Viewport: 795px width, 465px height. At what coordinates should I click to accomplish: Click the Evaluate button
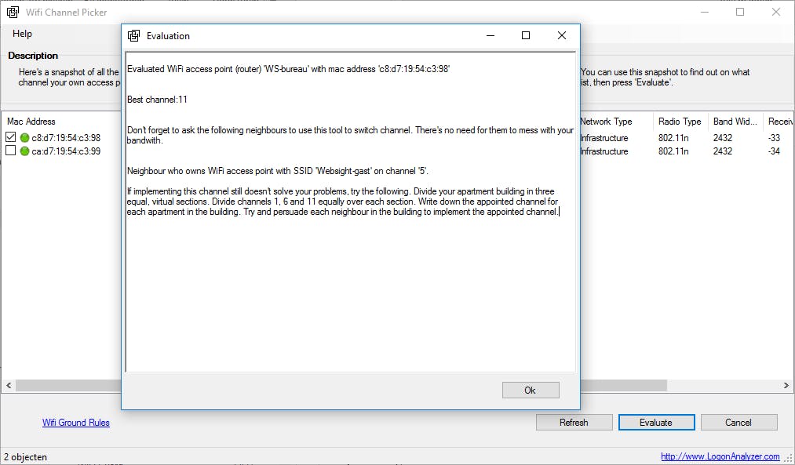[656, 423]
